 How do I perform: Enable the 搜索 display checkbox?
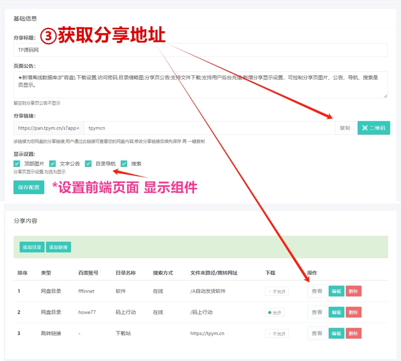pyautogui.click(x=124, y=163)
